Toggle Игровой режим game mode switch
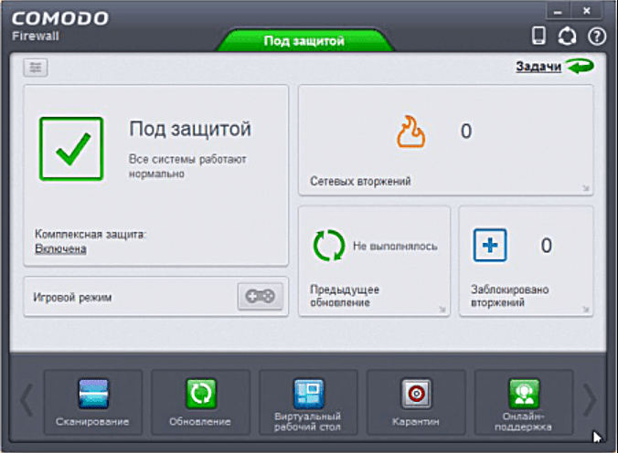Image resolution: width=618 pixels, height=453 pixels. pyautogui.click(x=261, y=296)
